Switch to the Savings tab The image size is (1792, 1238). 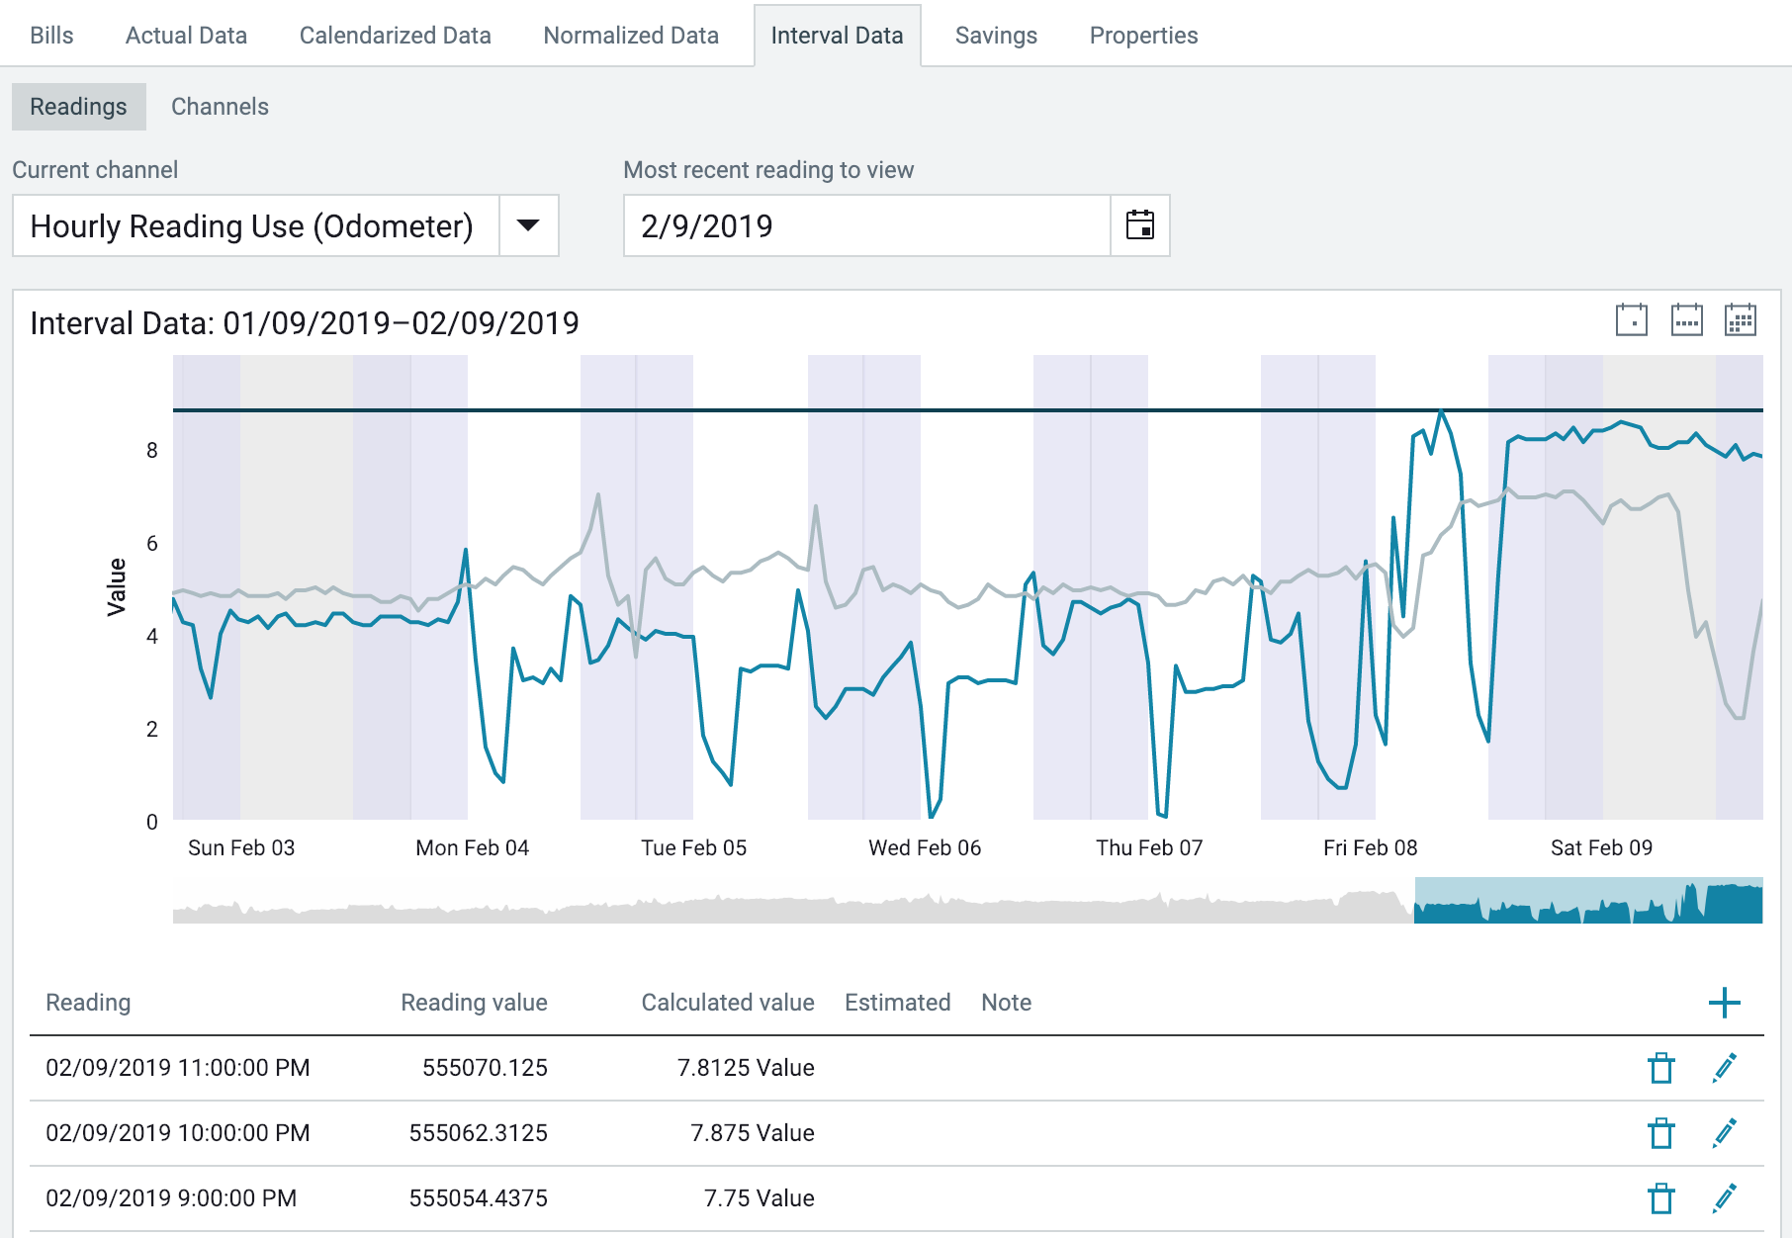996,36
